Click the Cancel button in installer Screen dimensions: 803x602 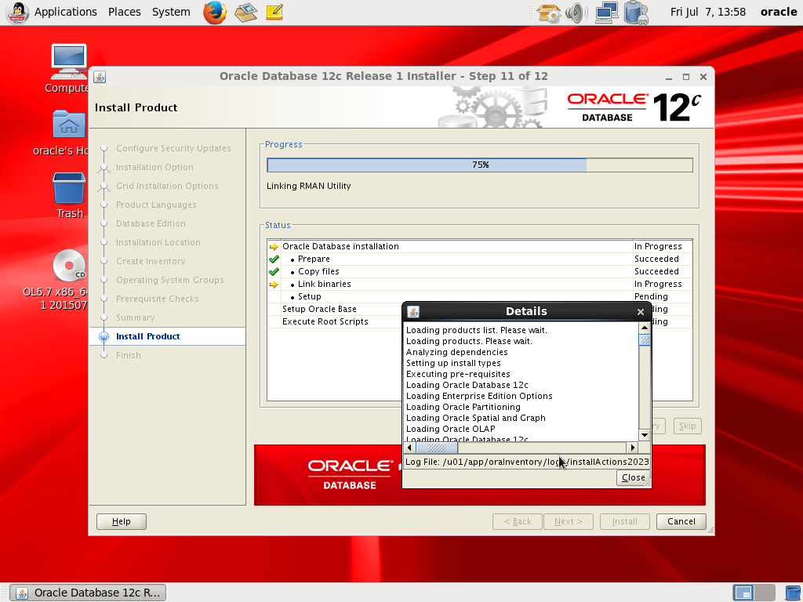tap(681, 521)
